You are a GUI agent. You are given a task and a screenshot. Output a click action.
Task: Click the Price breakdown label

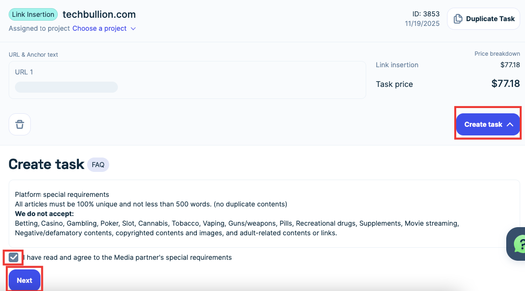point(497,54)
